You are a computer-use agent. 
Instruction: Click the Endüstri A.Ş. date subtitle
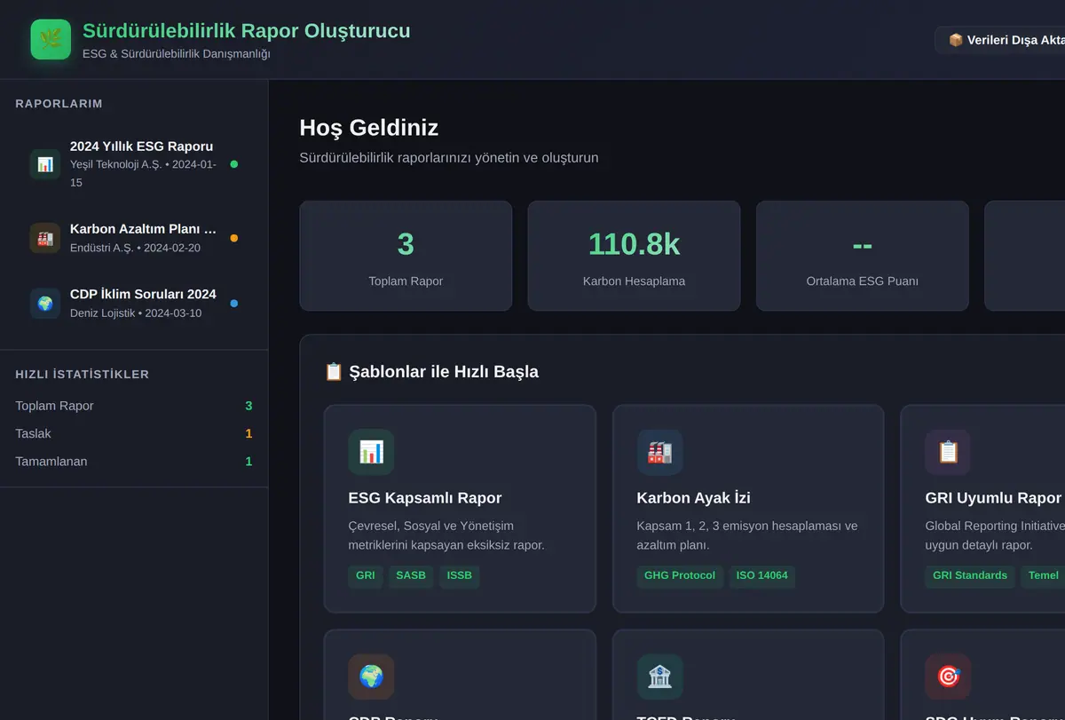135,248
